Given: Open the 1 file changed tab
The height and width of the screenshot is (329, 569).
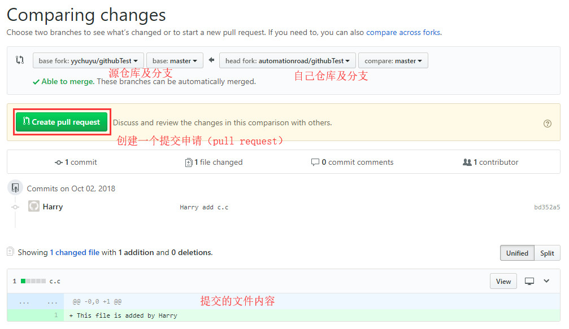Looking at the screenshot, I should 215,163.
